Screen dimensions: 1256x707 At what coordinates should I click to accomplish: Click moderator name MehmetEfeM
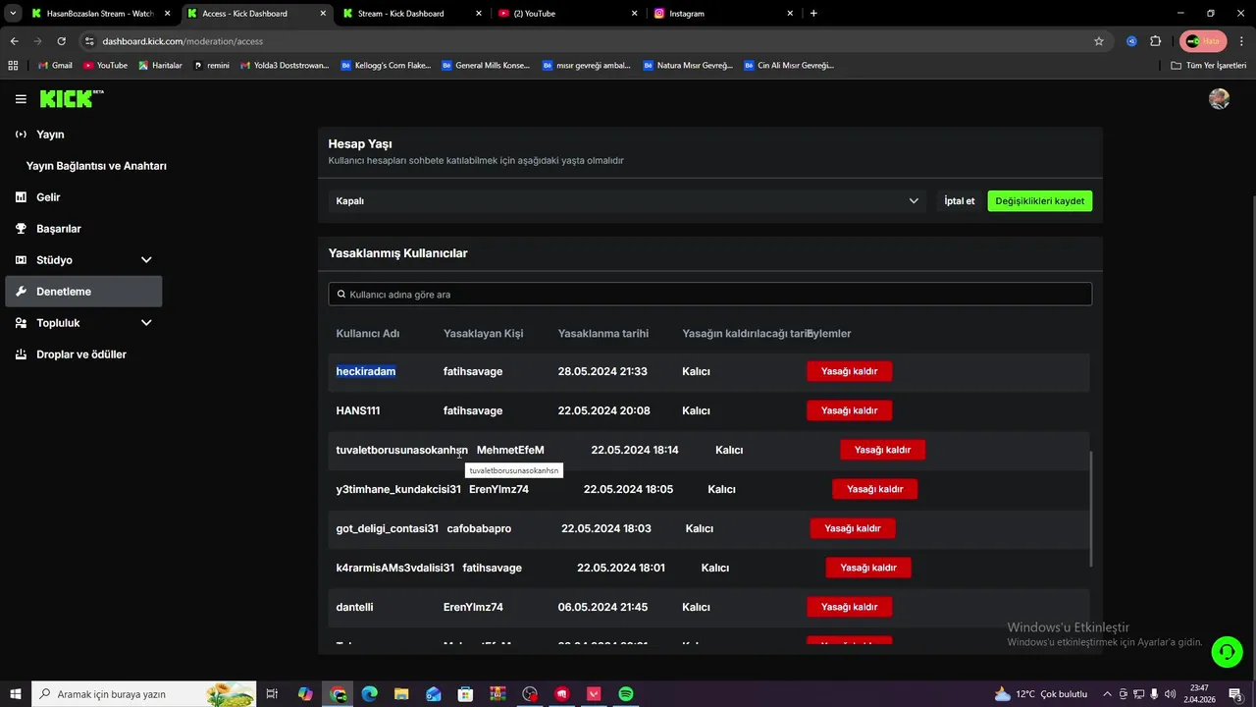click(x=509, y=450)
